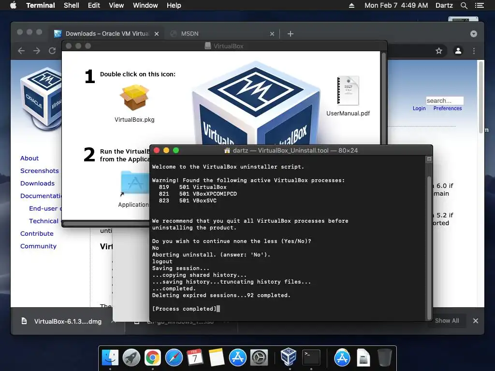Image resolution: width=495 pixels, height=371 pixels.
Task: Open the Downloads sidebar link
Action: 37,183
